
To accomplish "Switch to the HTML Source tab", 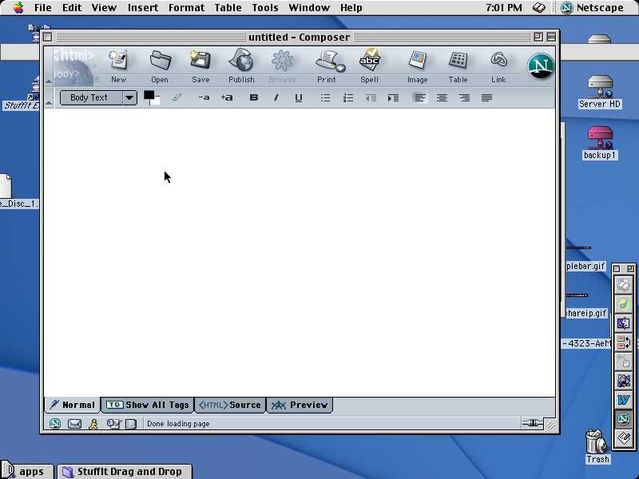I will pyautogui.click(x=230, y=406).
